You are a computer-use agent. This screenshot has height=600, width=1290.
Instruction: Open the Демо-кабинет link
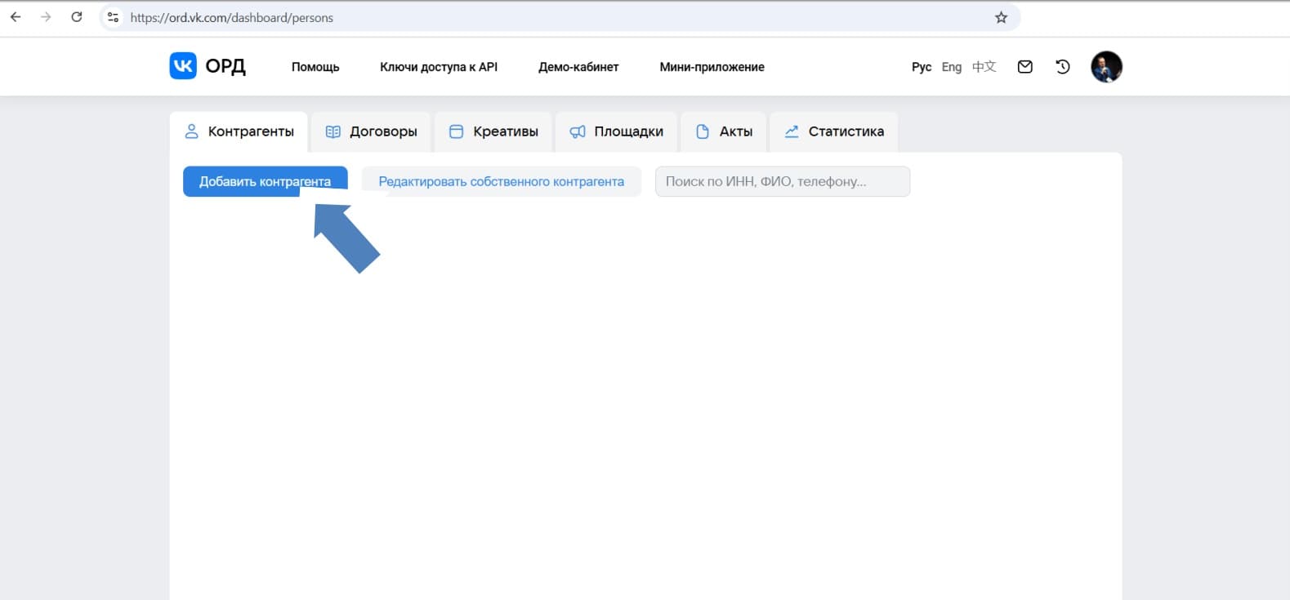coord(578,67)
